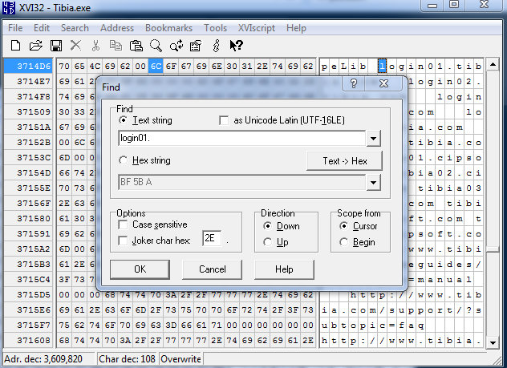Image resolution: width=507 pixels, height=368 pixels.
Task: Open the Help menu in the menu bar
Action: [x=296, y=28]
